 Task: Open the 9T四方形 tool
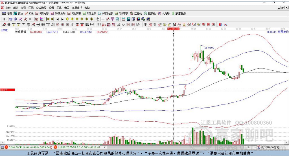106,14
